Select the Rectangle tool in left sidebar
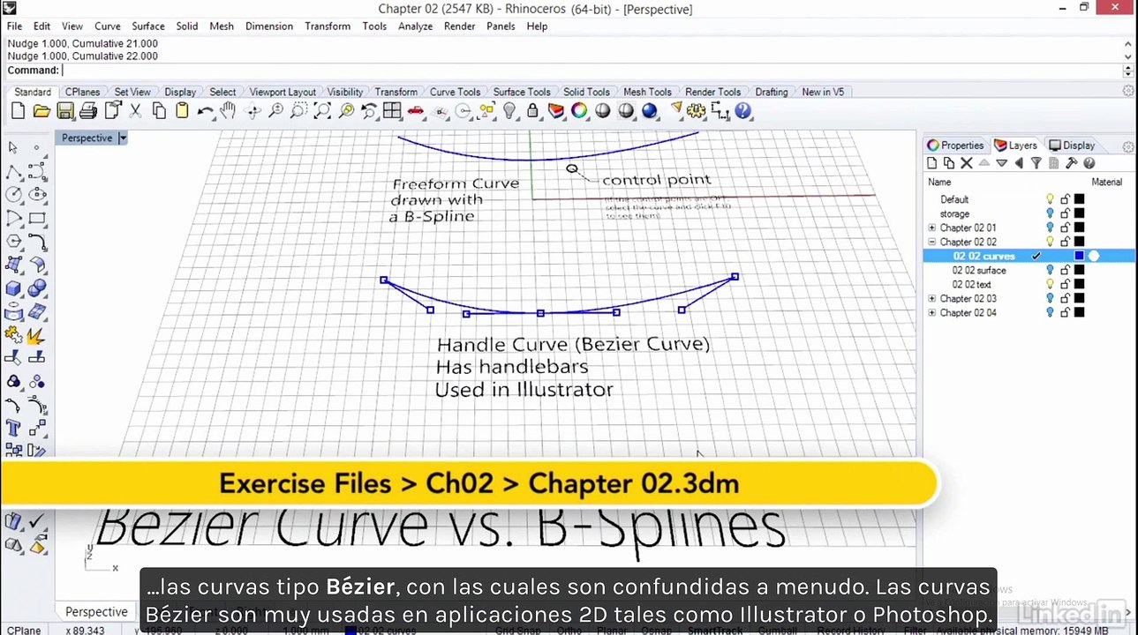 pyautogui.click(x=37, y=218)
